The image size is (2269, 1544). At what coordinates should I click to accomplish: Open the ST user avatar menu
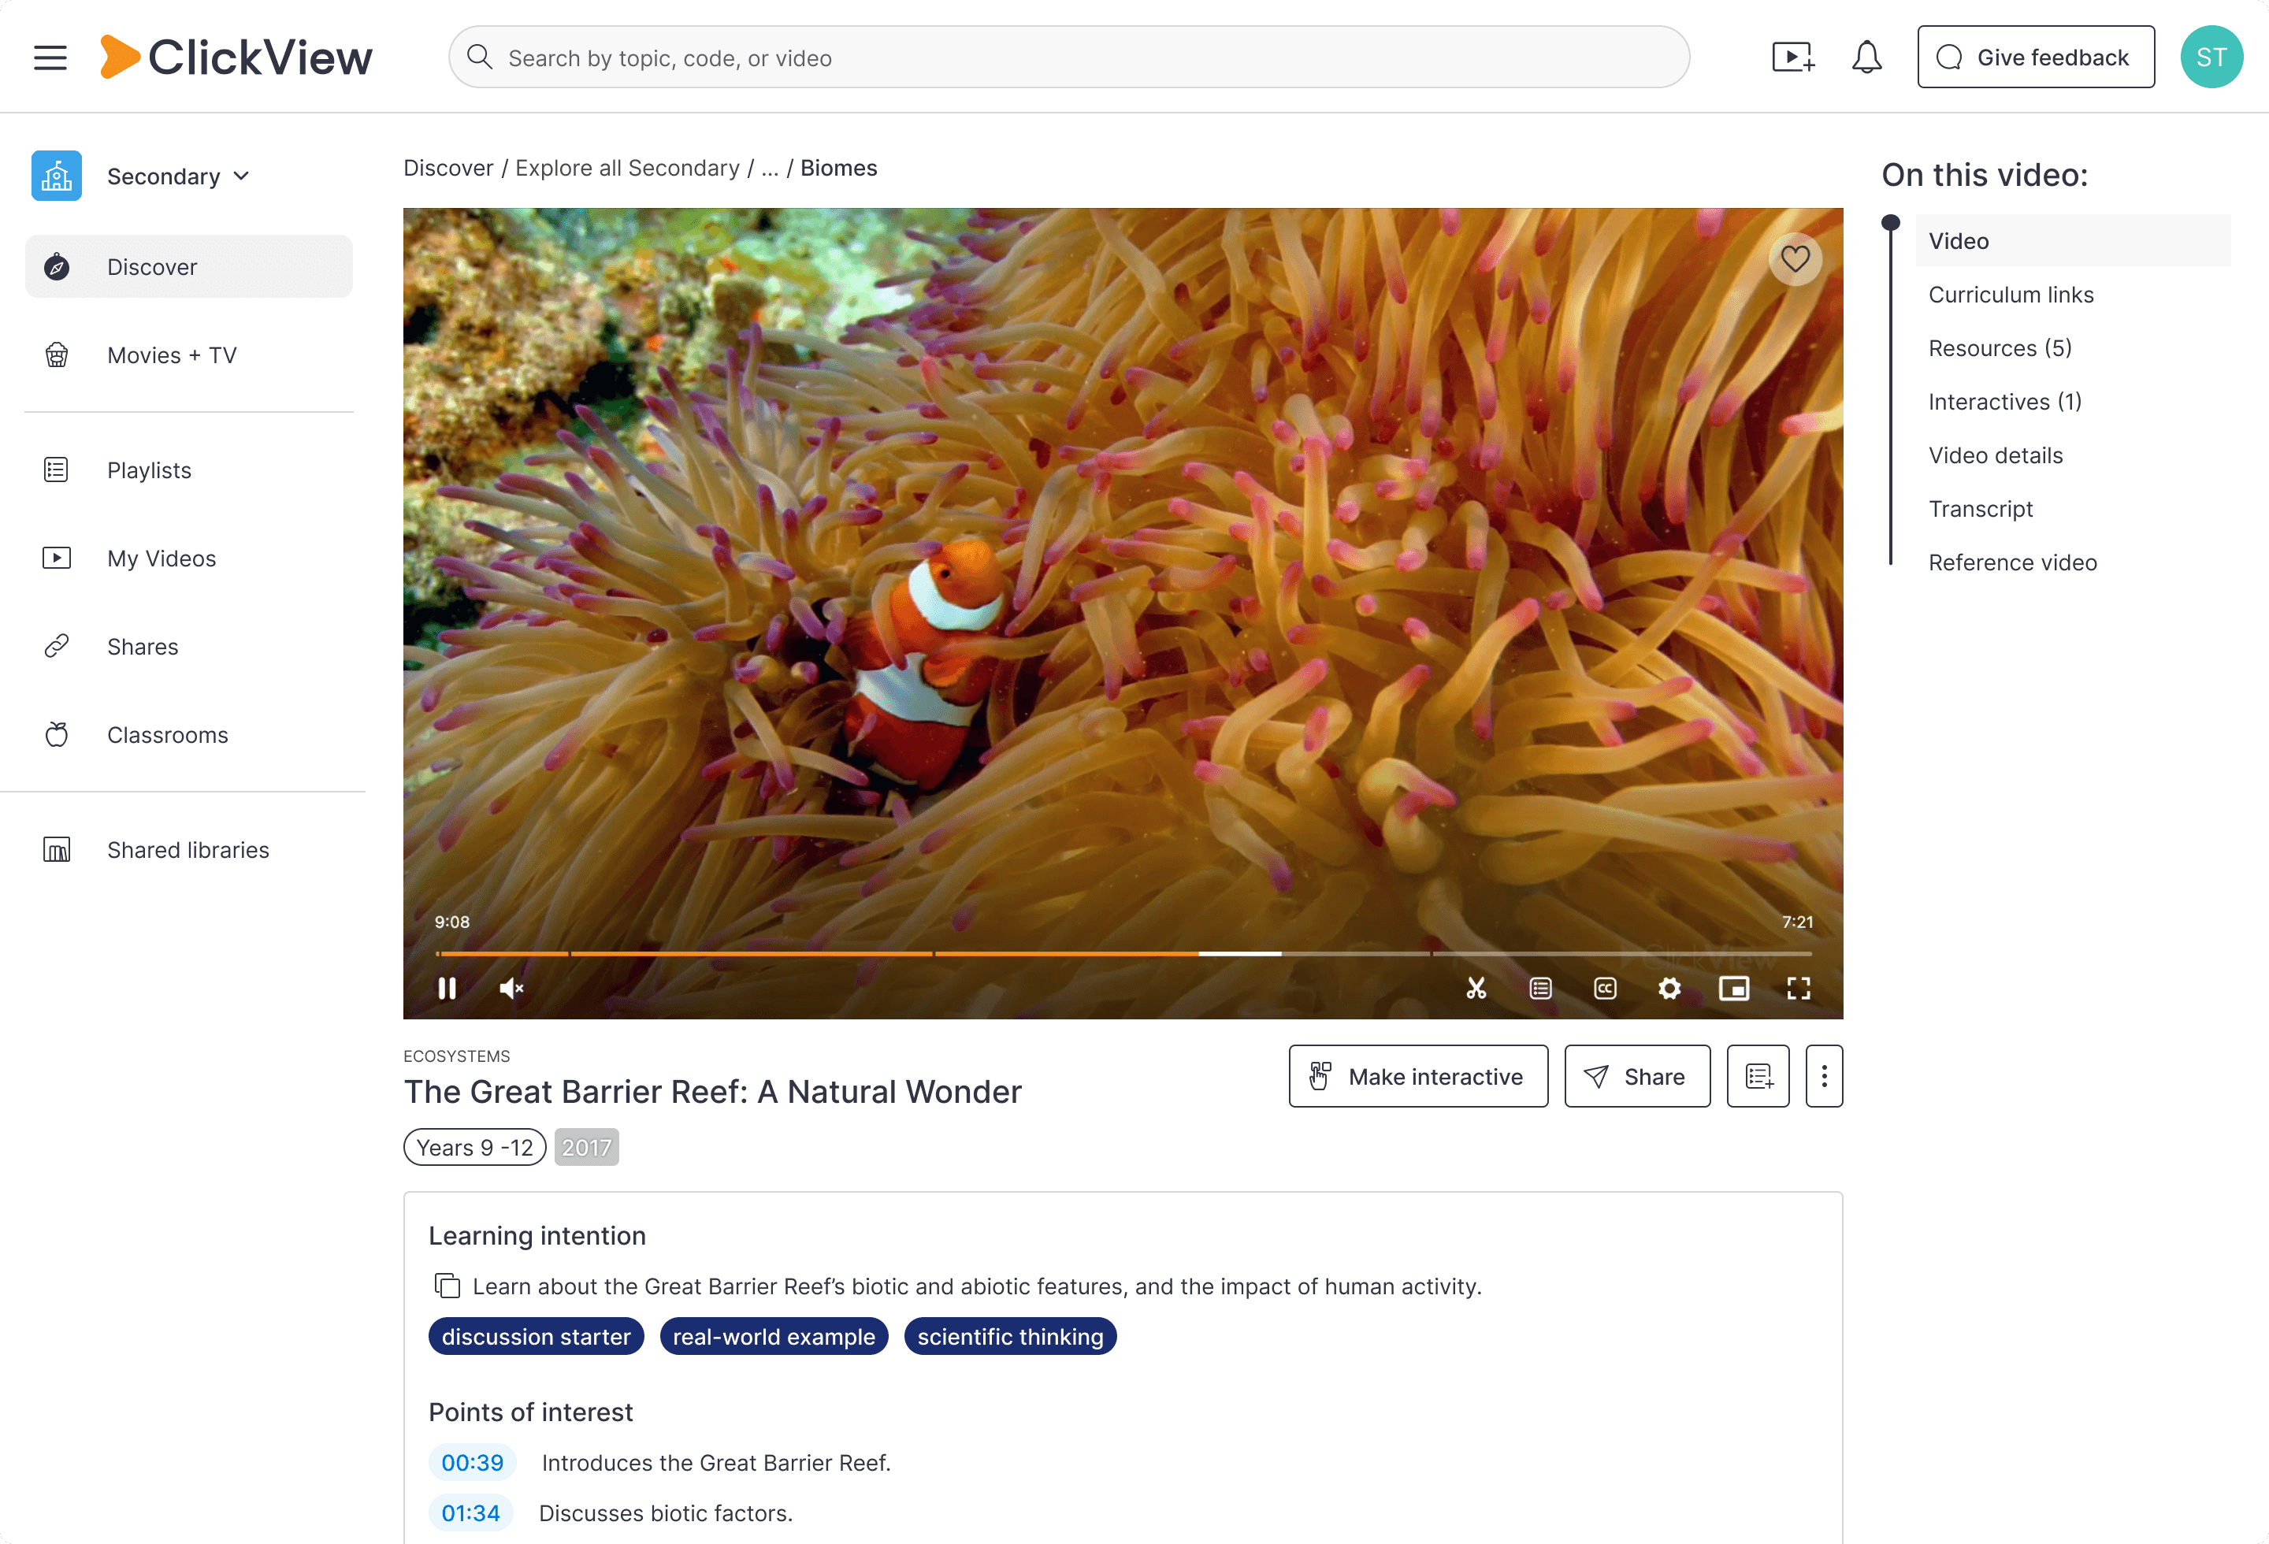2211,58
